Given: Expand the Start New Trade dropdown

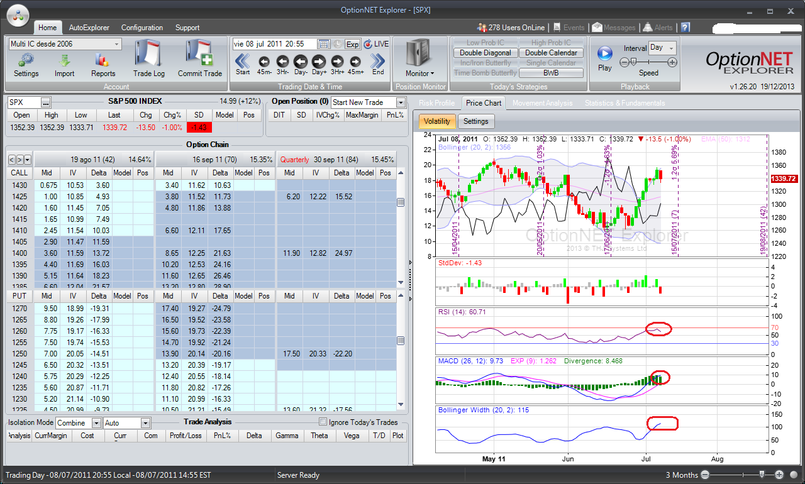Looking at the screenshot, I should (400, 102).
